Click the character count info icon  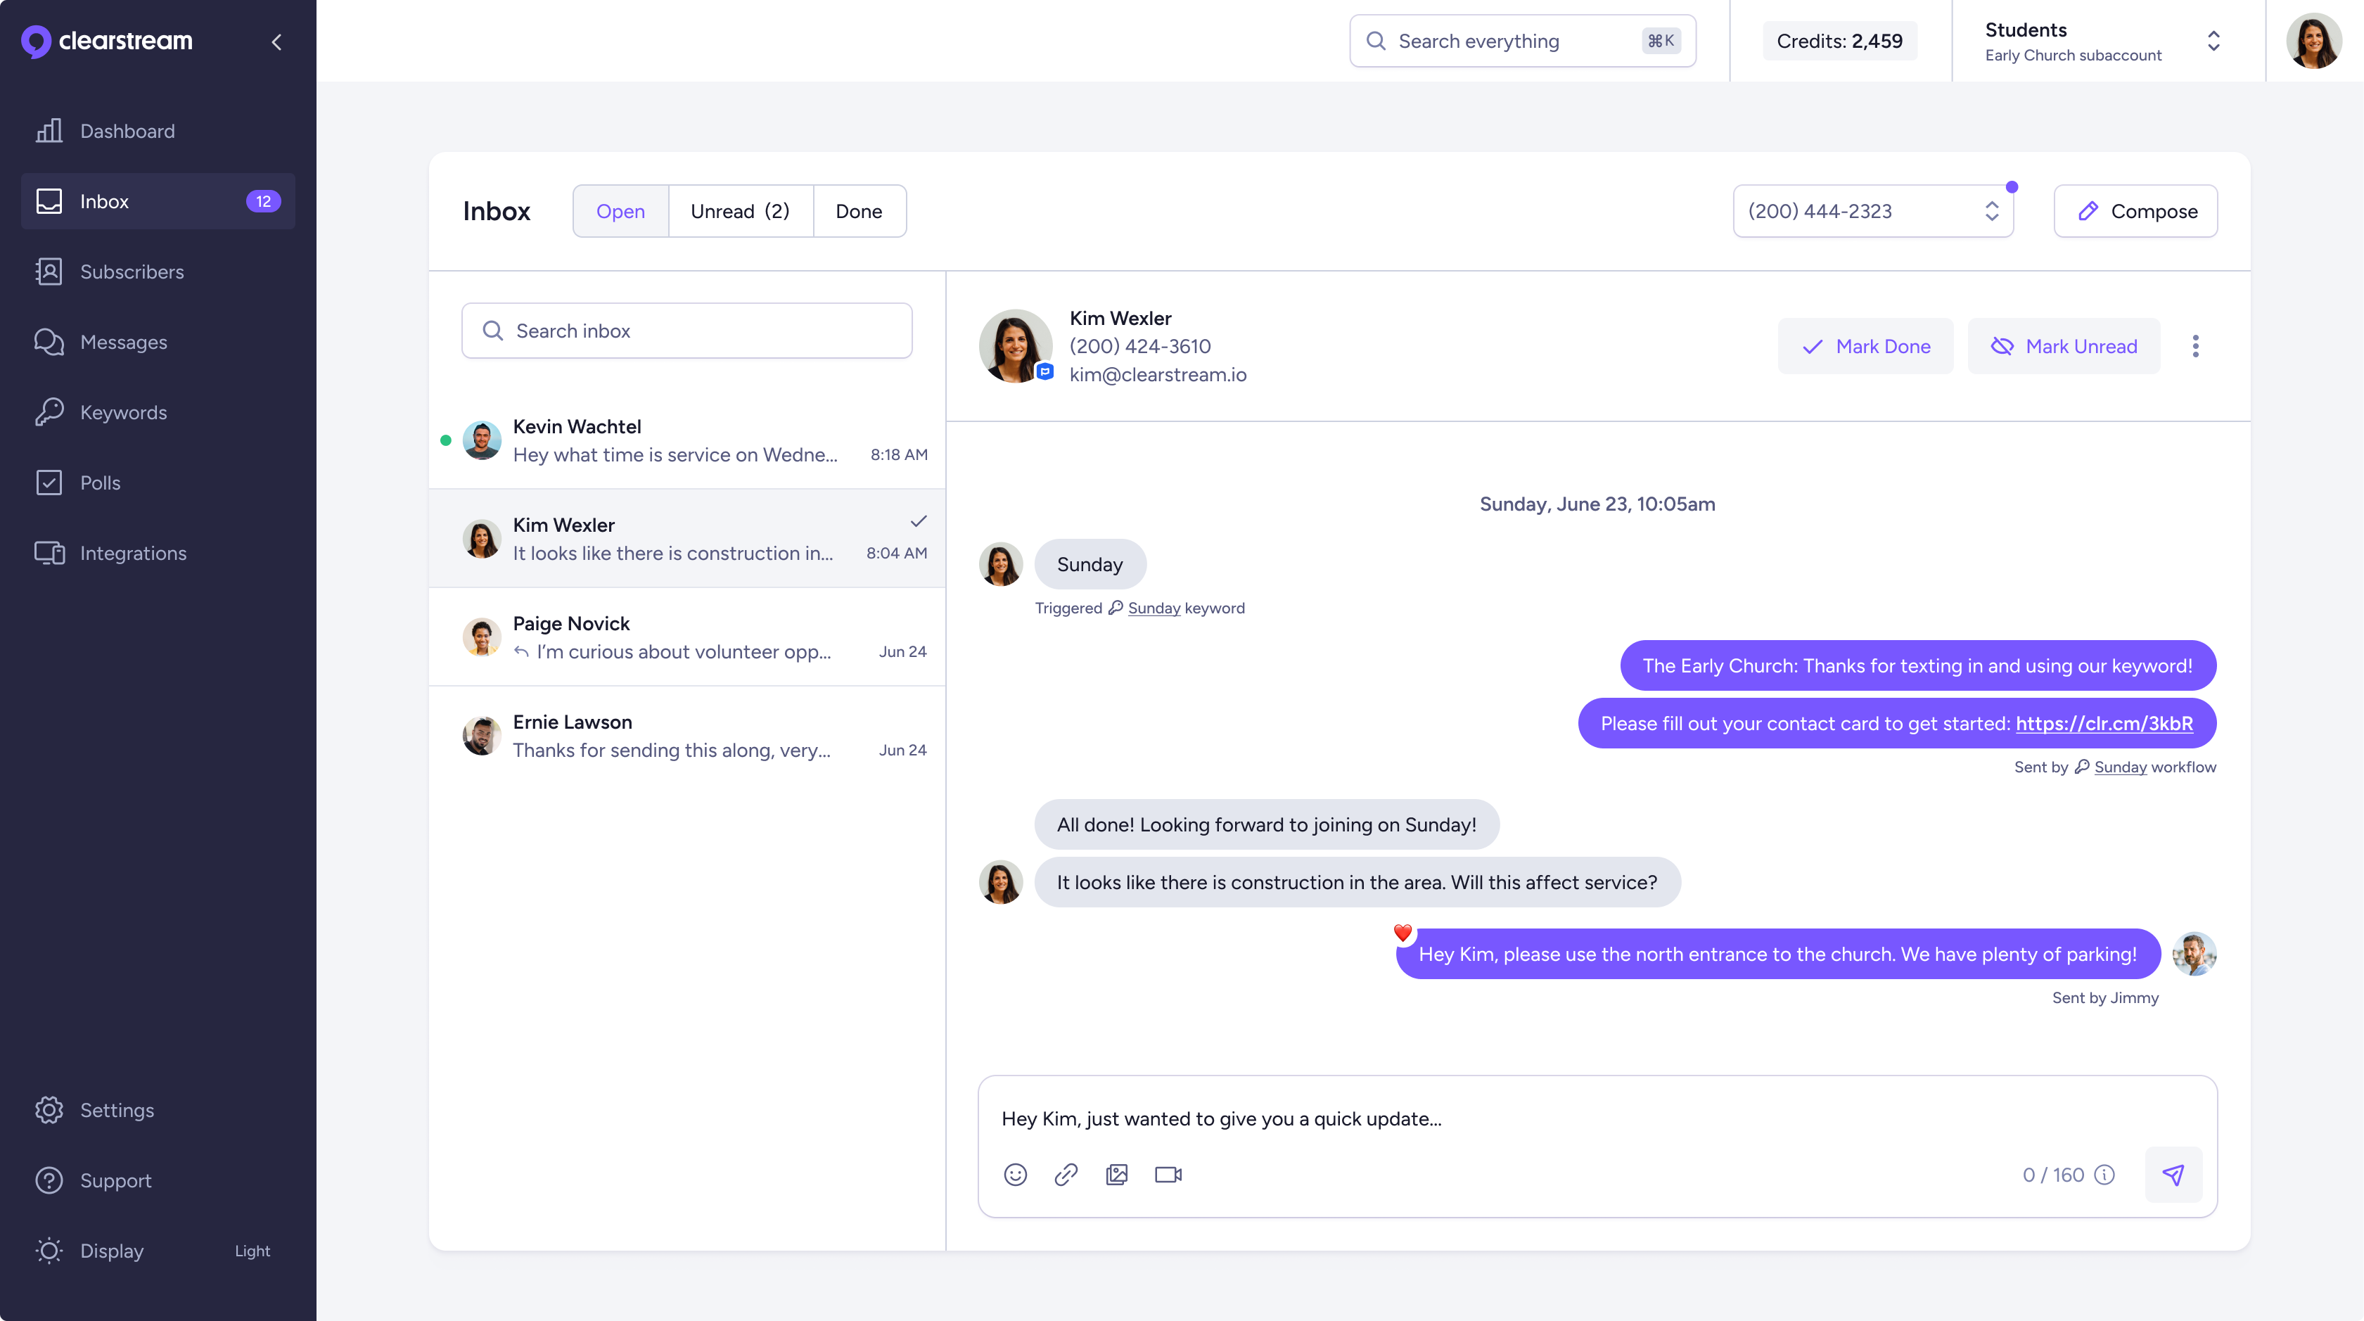click(2105, 1174)
